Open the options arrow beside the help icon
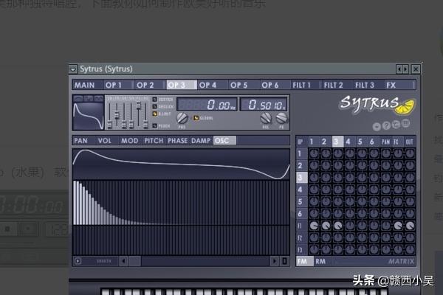The image size is (443, 295). coord(377,125)
